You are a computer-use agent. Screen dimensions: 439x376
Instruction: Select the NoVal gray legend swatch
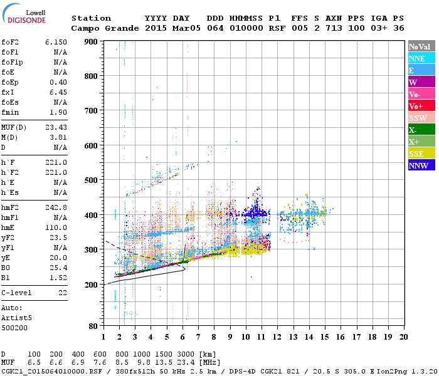pos(421,46)
